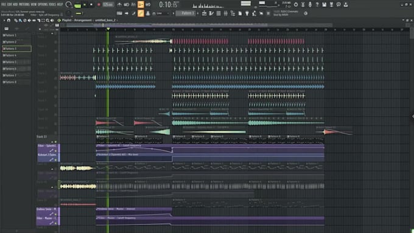Click the untitled_bass_2 breadcrumb in playlist title
Viewport: 414px width, 233px height.
(105, 20)
